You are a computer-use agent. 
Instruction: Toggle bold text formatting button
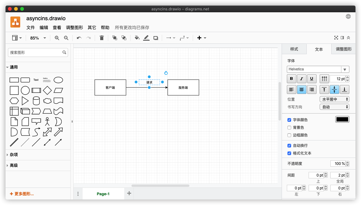[x=291, y=79]
